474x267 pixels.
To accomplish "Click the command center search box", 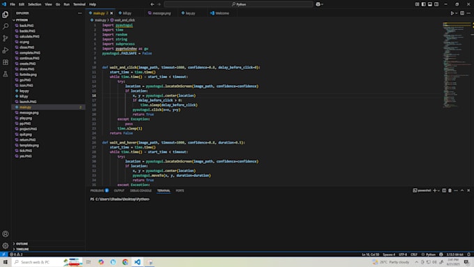I will [238, 4].
